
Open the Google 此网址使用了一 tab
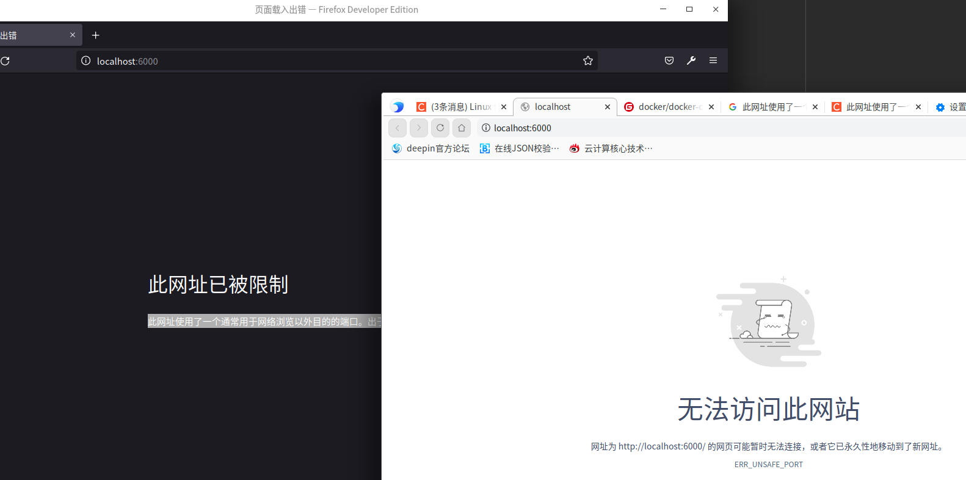click(771, 107)
